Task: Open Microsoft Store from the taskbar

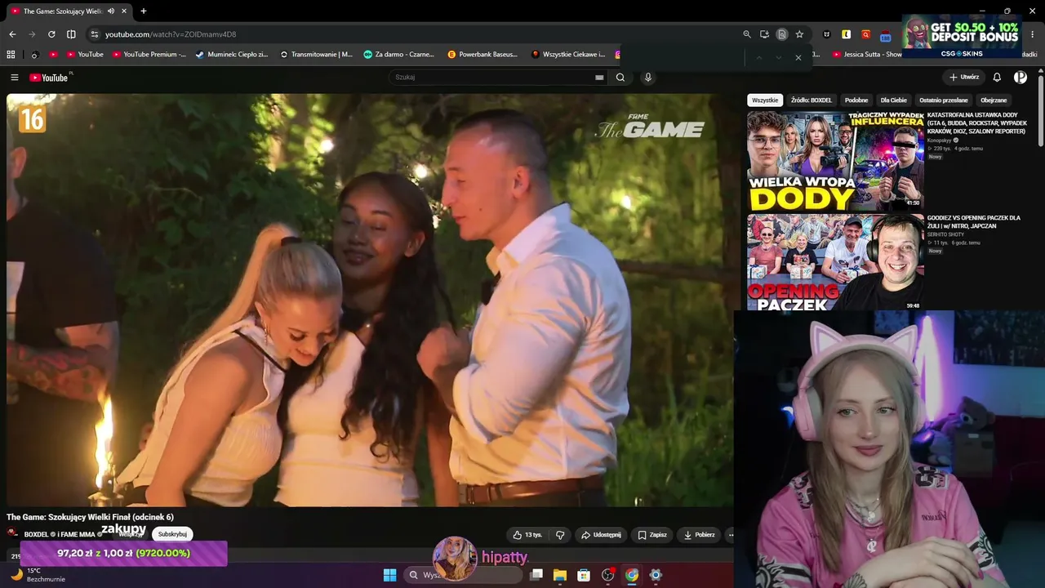Action: [584, 575]
